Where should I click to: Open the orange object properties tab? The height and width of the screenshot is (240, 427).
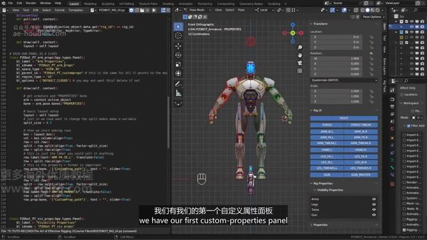(392, 138)
